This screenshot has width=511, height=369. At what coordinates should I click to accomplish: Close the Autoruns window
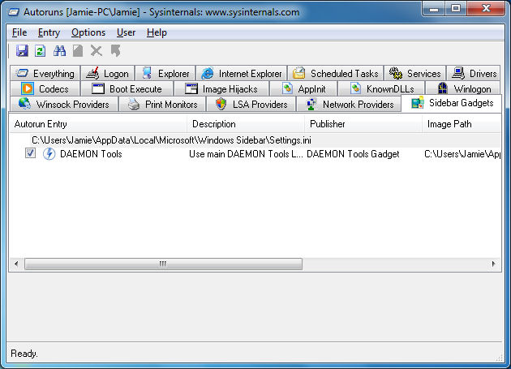[486, 9]
